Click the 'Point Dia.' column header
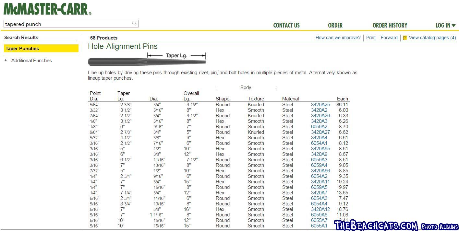Image resolution: width=459 pixels, height=231 pixels. pos(95,96)
